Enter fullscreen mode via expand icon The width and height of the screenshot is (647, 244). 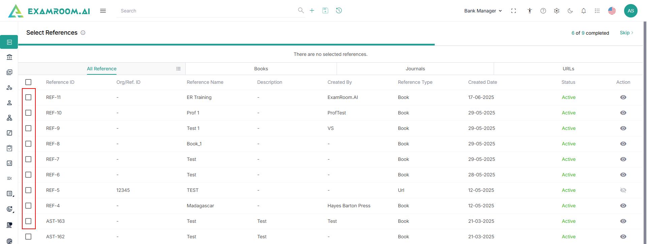tap(514, 11)
